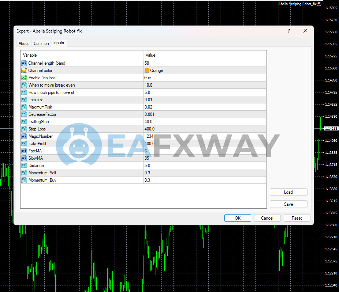Image resolution: width=339 pixels, height=292 pixels.
Task: Edit the When to move break even value 10.0
Action: (205, 85)
